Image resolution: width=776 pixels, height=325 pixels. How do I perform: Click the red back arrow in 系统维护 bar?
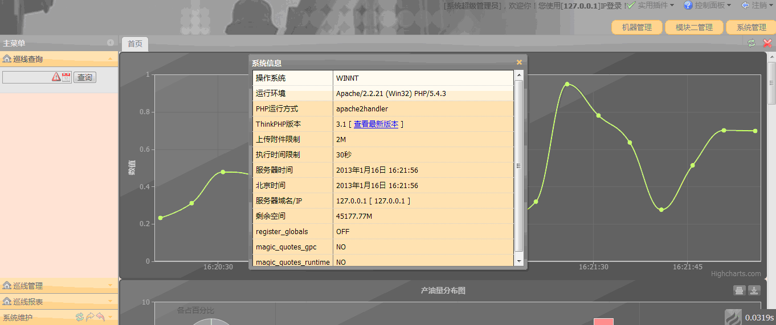[100, 317]
